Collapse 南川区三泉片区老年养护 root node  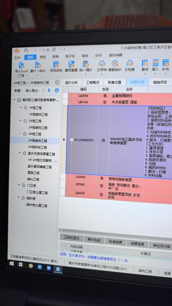pos(14,100)
